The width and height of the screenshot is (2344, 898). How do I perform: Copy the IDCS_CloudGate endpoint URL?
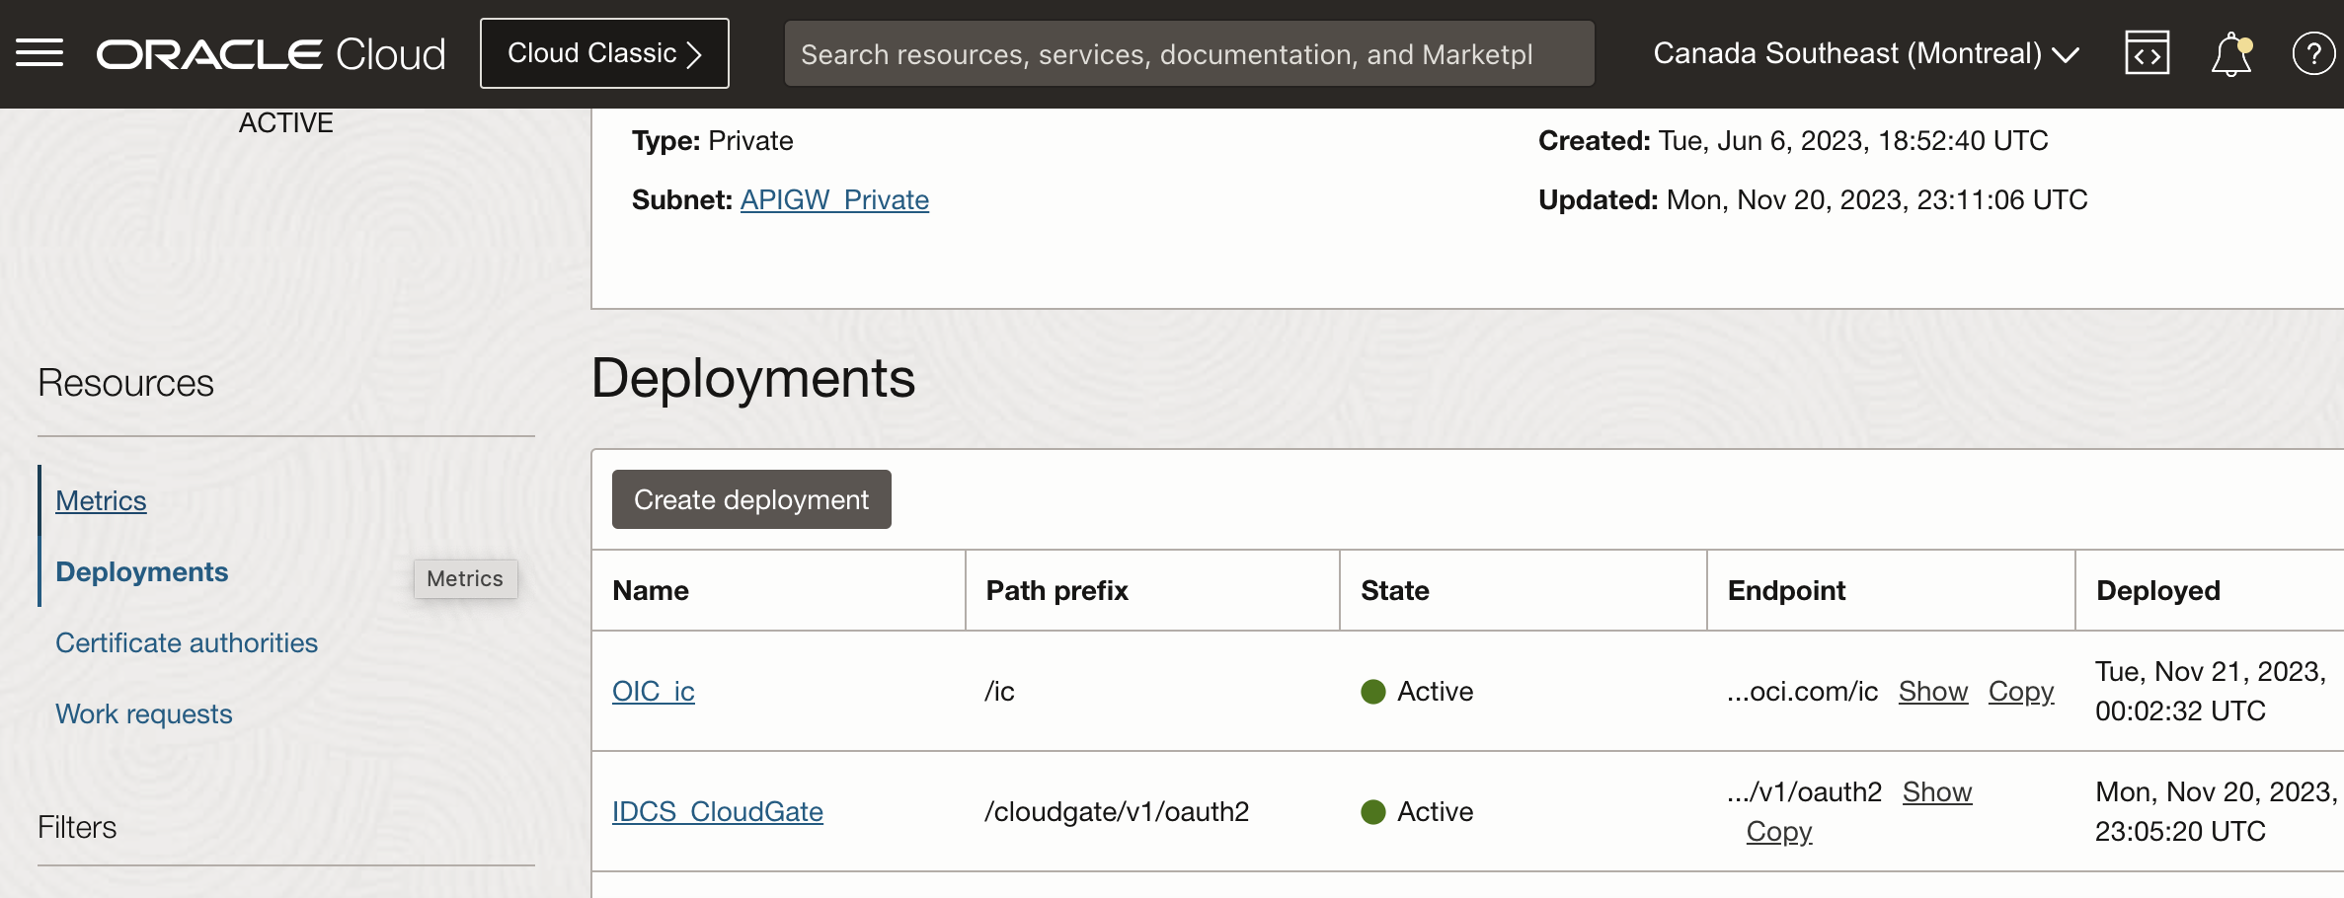click(1778, 831)
